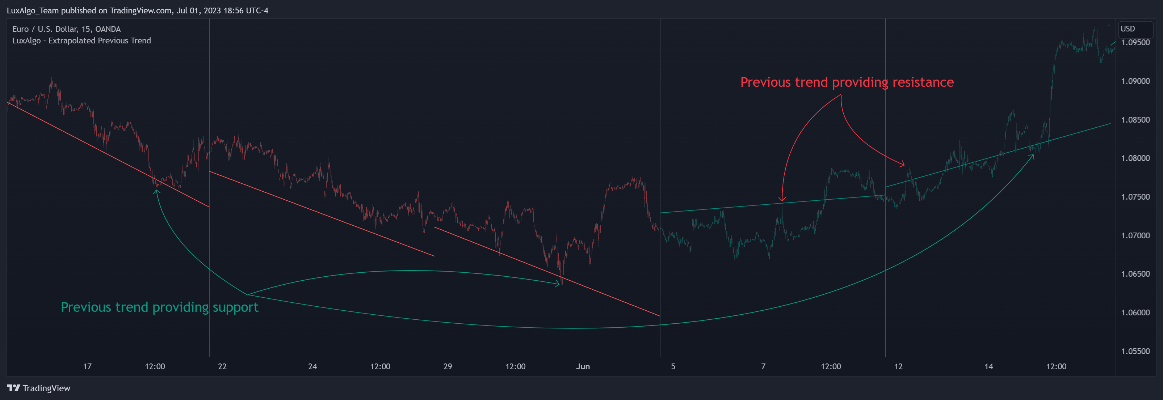Click the TradingView logo
The height and width of the screenshot is (400, 1163).
tap(38, 388)
